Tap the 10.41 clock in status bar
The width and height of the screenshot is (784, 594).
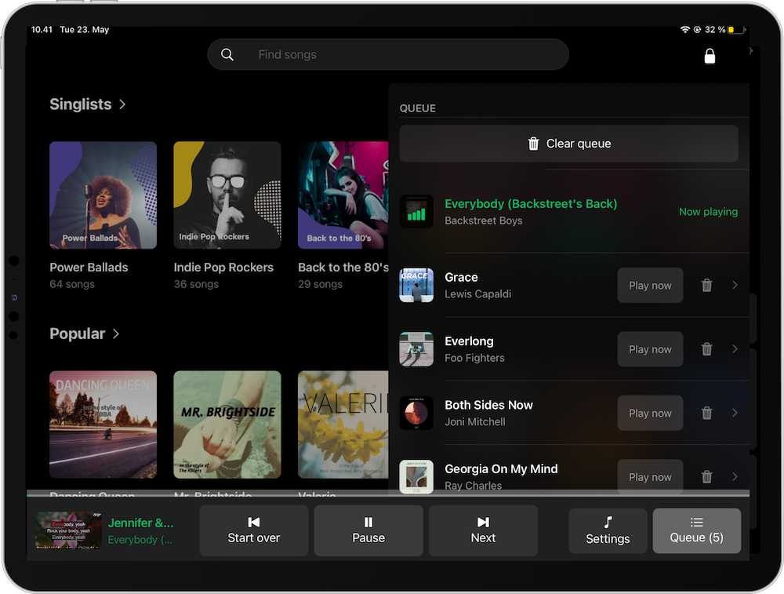click(x=42, y=30)
